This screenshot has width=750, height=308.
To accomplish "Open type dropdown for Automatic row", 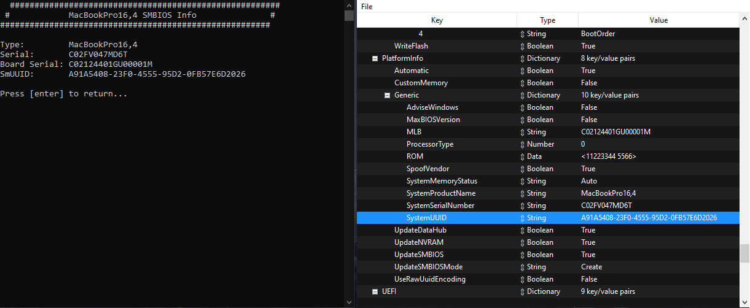I will pos(522,71).
